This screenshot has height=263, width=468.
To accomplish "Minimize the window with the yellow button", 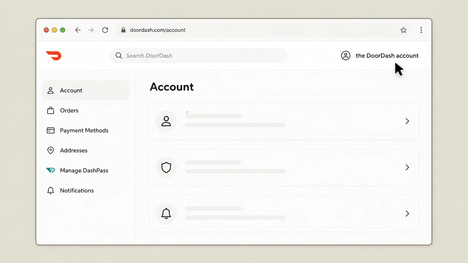I will (55, 30).
